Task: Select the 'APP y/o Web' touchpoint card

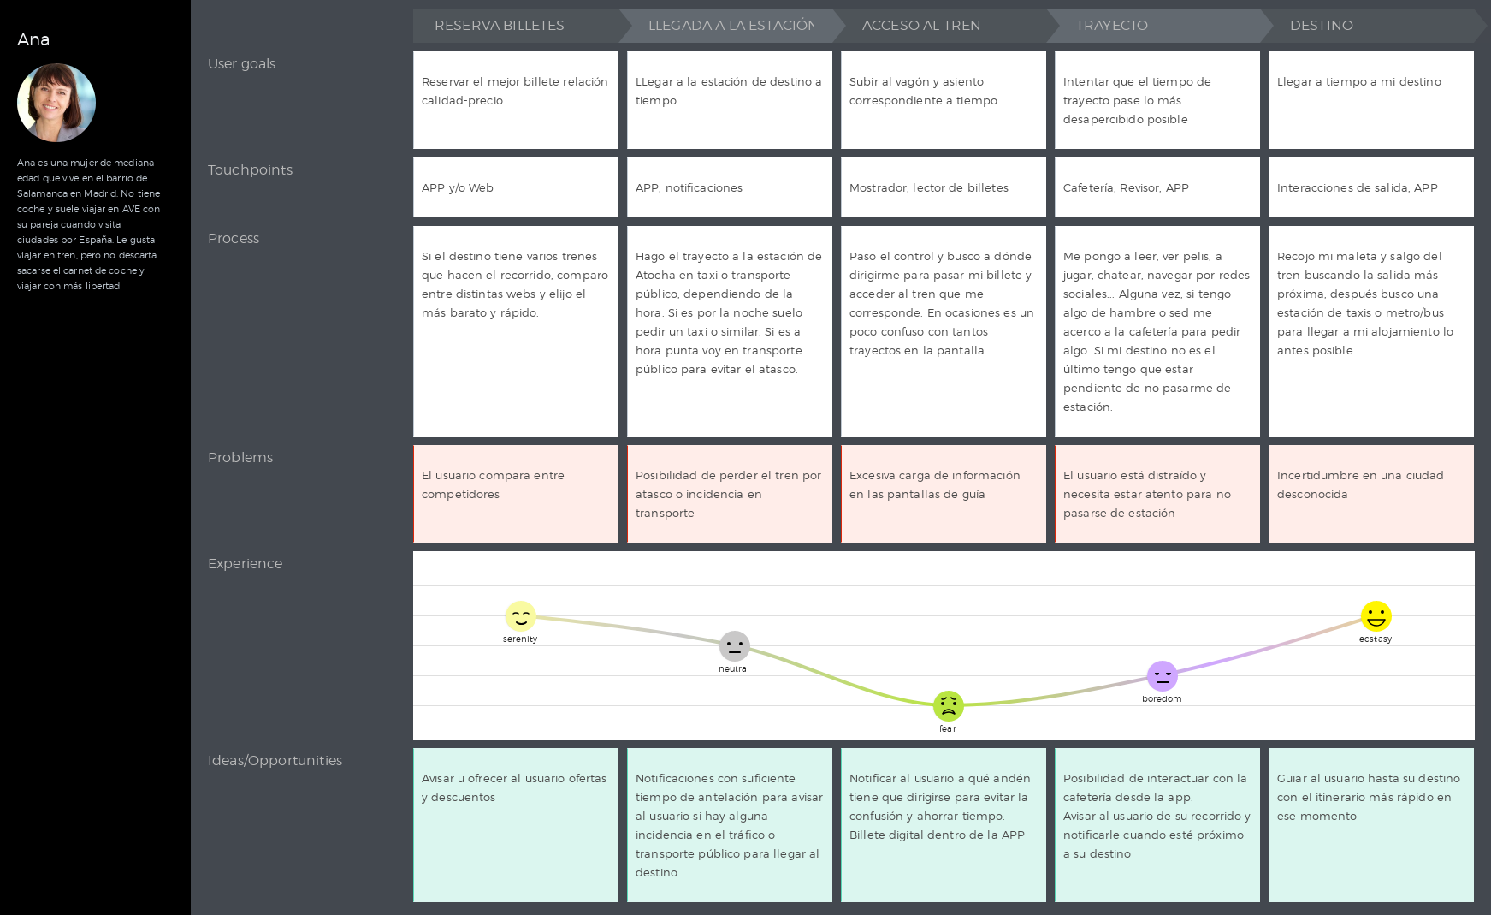Action: pyautogui.click(x=516, y=187)
